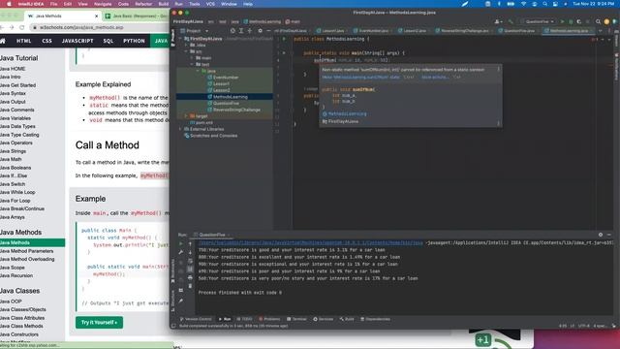Open the Java Method Parameters sidebar link
Image resolution: width=620 pixels, height=349 pixels.
coord(26,251)
